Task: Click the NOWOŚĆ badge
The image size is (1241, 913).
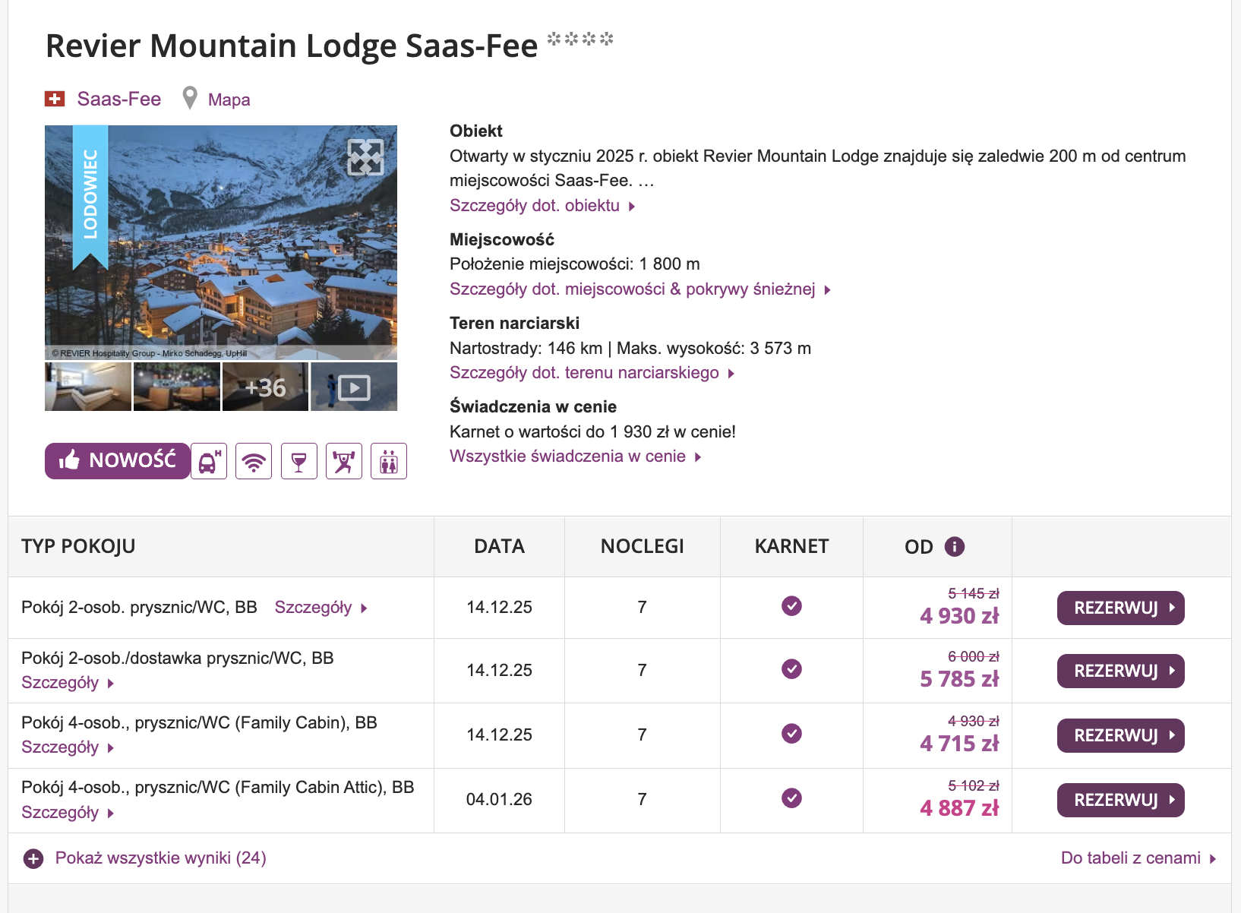Action: [118, 461]
